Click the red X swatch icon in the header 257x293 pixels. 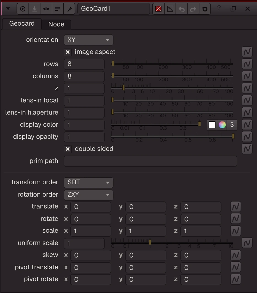pos(158,9)
